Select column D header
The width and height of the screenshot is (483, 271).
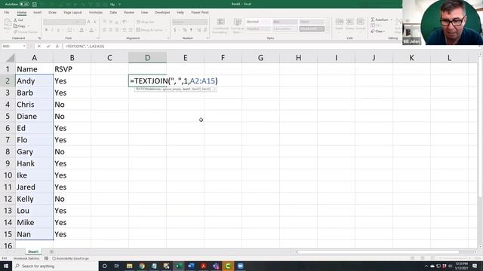(x=148, y=58)
